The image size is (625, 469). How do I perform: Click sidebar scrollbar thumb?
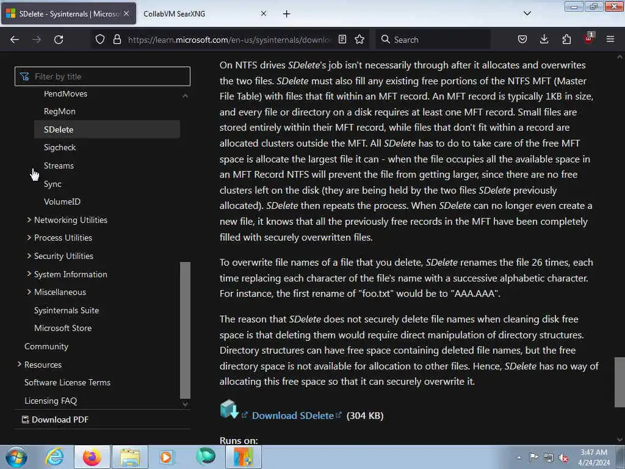[x=185, y=330]
